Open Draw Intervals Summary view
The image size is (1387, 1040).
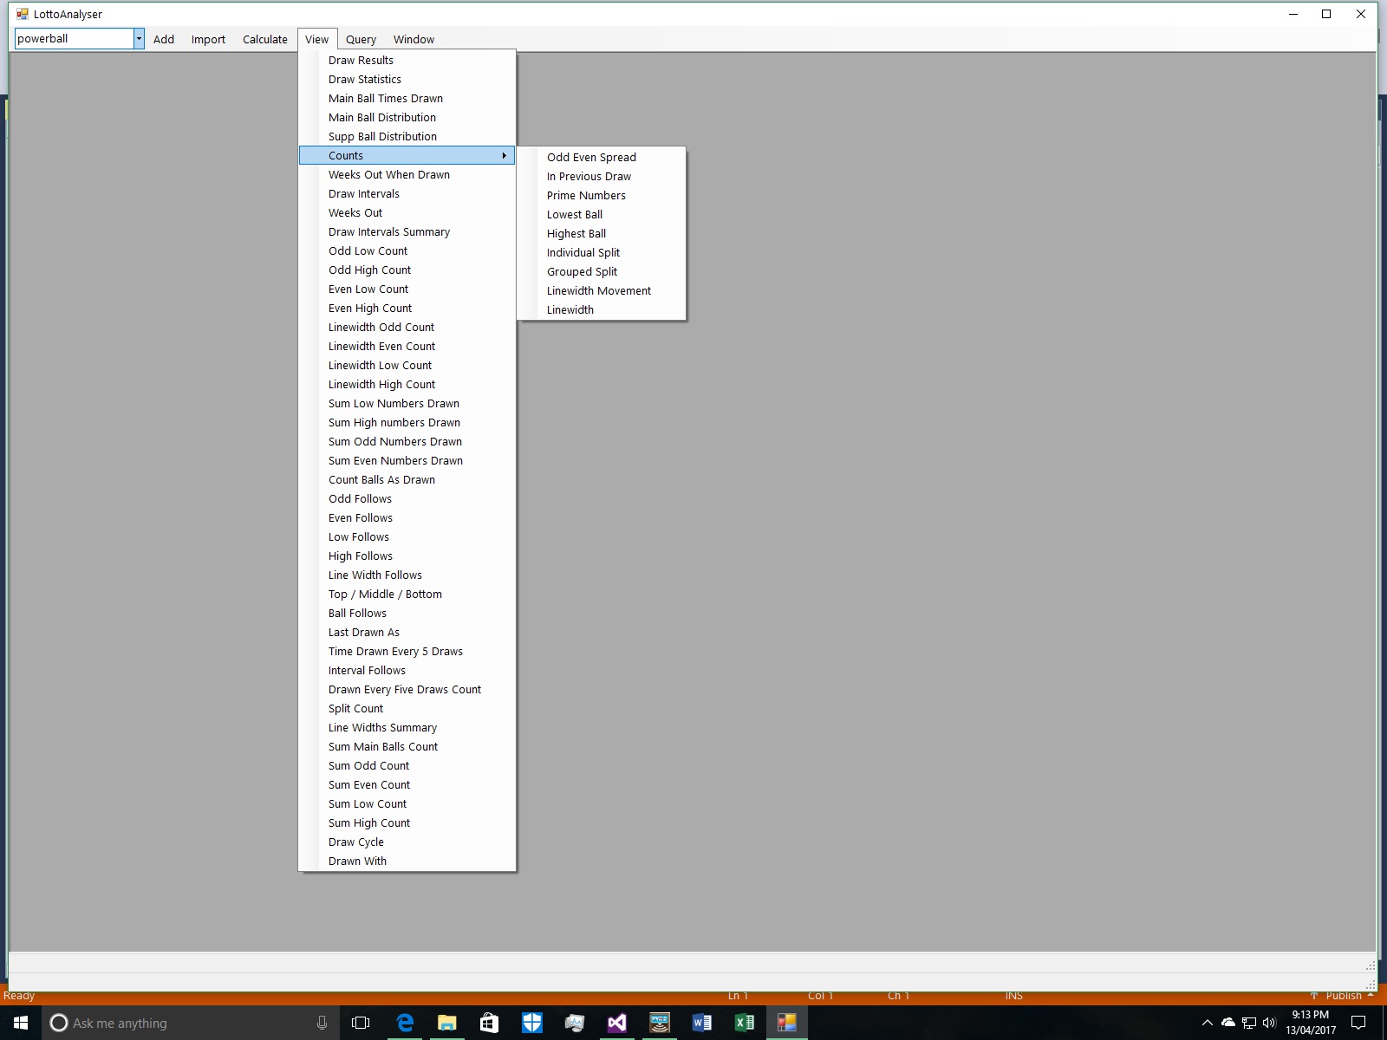point(407,231)
